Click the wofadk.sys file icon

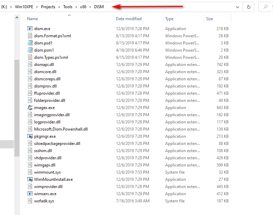30,201
